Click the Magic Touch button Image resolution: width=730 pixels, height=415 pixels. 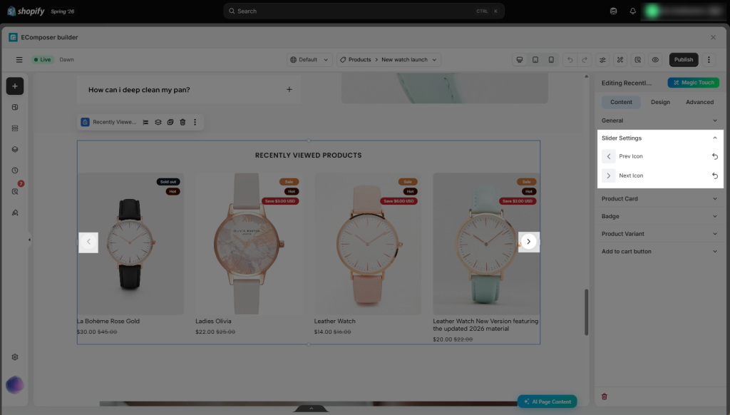[x=693, y=83]
